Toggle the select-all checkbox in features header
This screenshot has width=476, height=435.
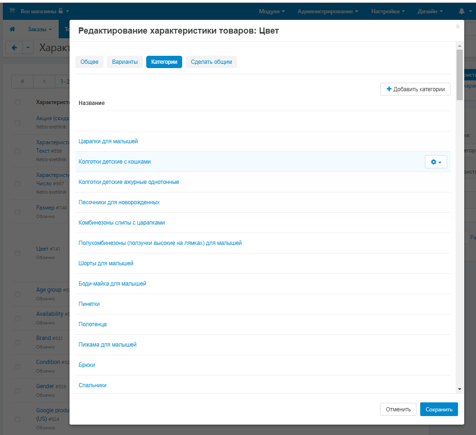[18, 102]
